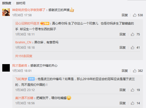Image resolution: width=146 pixels, height=108 pixels.
Task: Open Ibrahim_CN user profile
Action: [x=23, y=42]
